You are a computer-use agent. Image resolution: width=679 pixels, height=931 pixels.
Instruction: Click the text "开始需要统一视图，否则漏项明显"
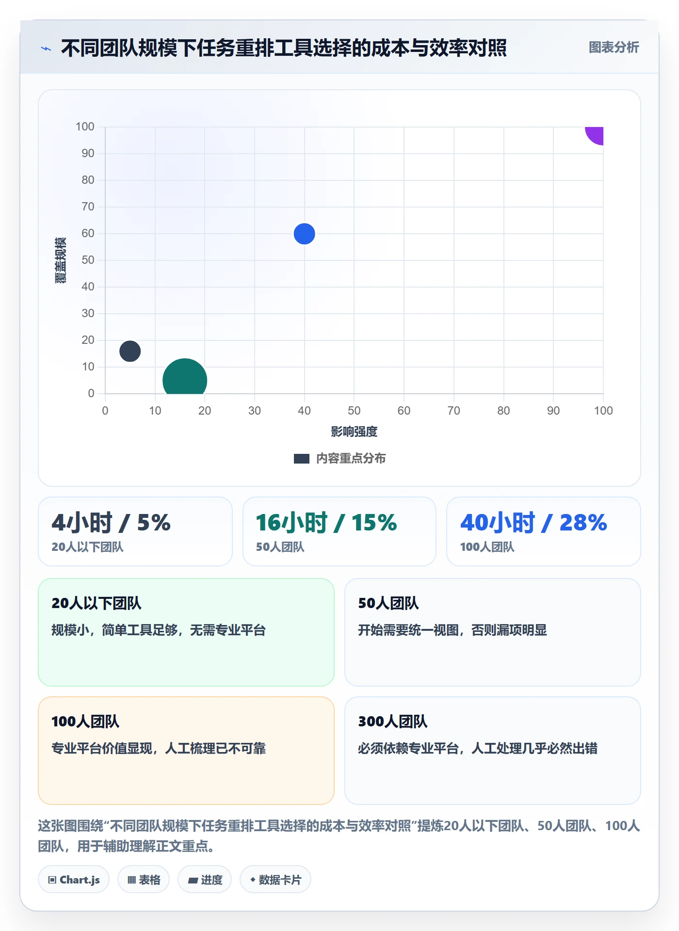(453, 630)
